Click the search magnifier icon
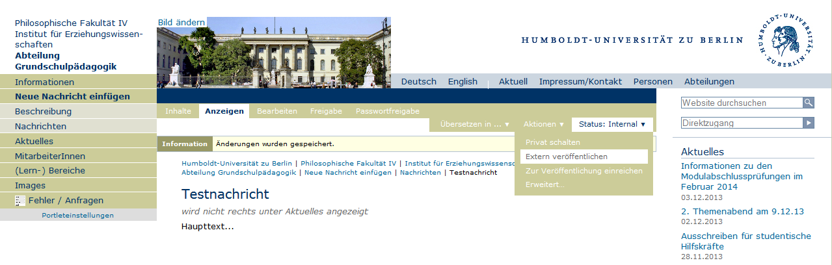The height and width of the screenshot is (265, 832). (809, 103)
